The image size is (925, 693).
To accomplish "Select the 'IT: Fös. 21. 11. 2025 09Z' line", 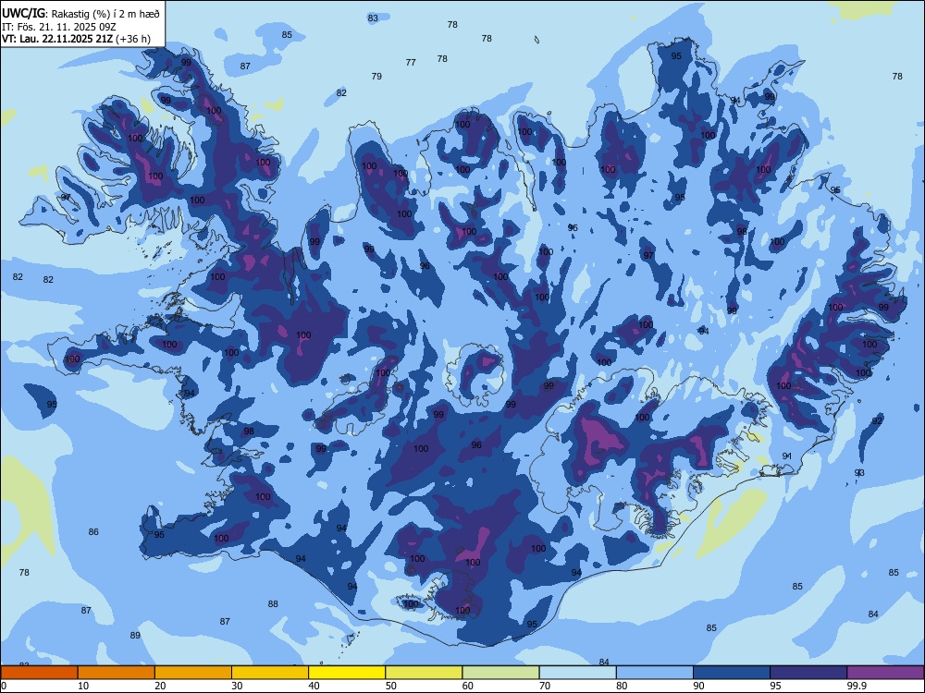I will 58,27.
